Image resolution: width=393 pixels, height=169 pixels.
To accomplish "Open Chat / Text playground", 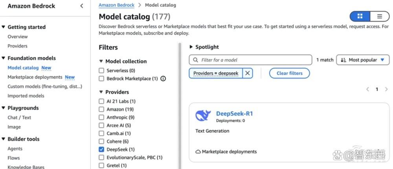I will coord(19,118).
